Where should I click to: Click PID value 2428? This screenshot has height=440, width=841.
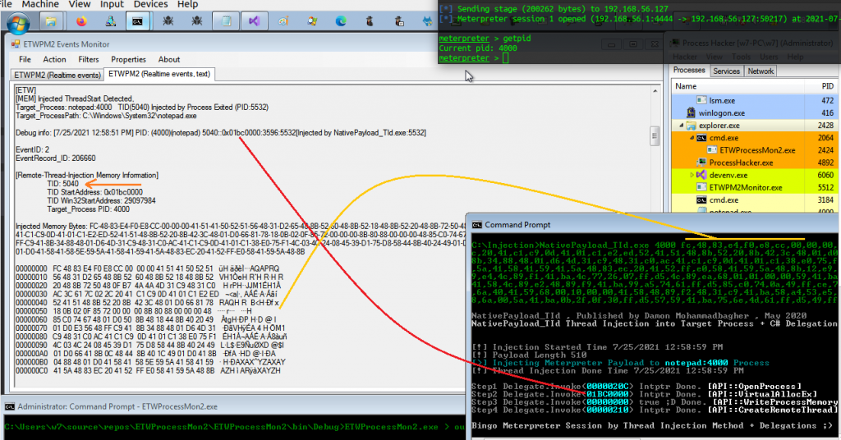coord(825,126)
